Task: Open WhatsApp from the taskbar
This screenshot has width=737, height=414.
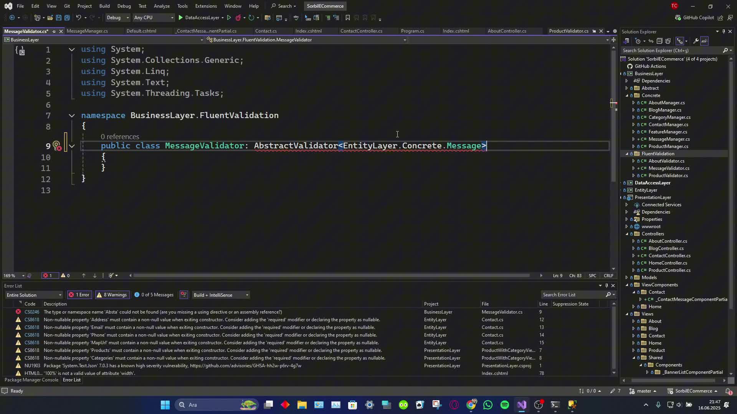Action: tap(488, 405)
